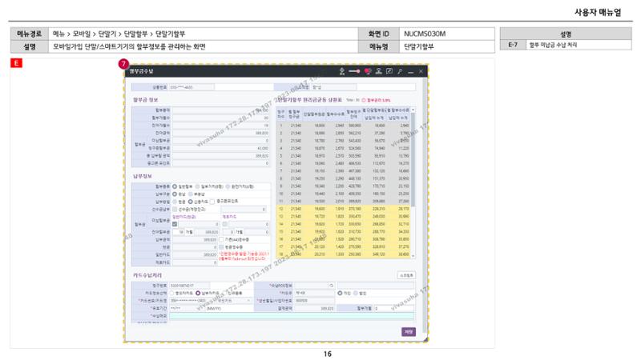Click the small button above card section right
Viewport: 641px width, 360px height.
[406, 275]
